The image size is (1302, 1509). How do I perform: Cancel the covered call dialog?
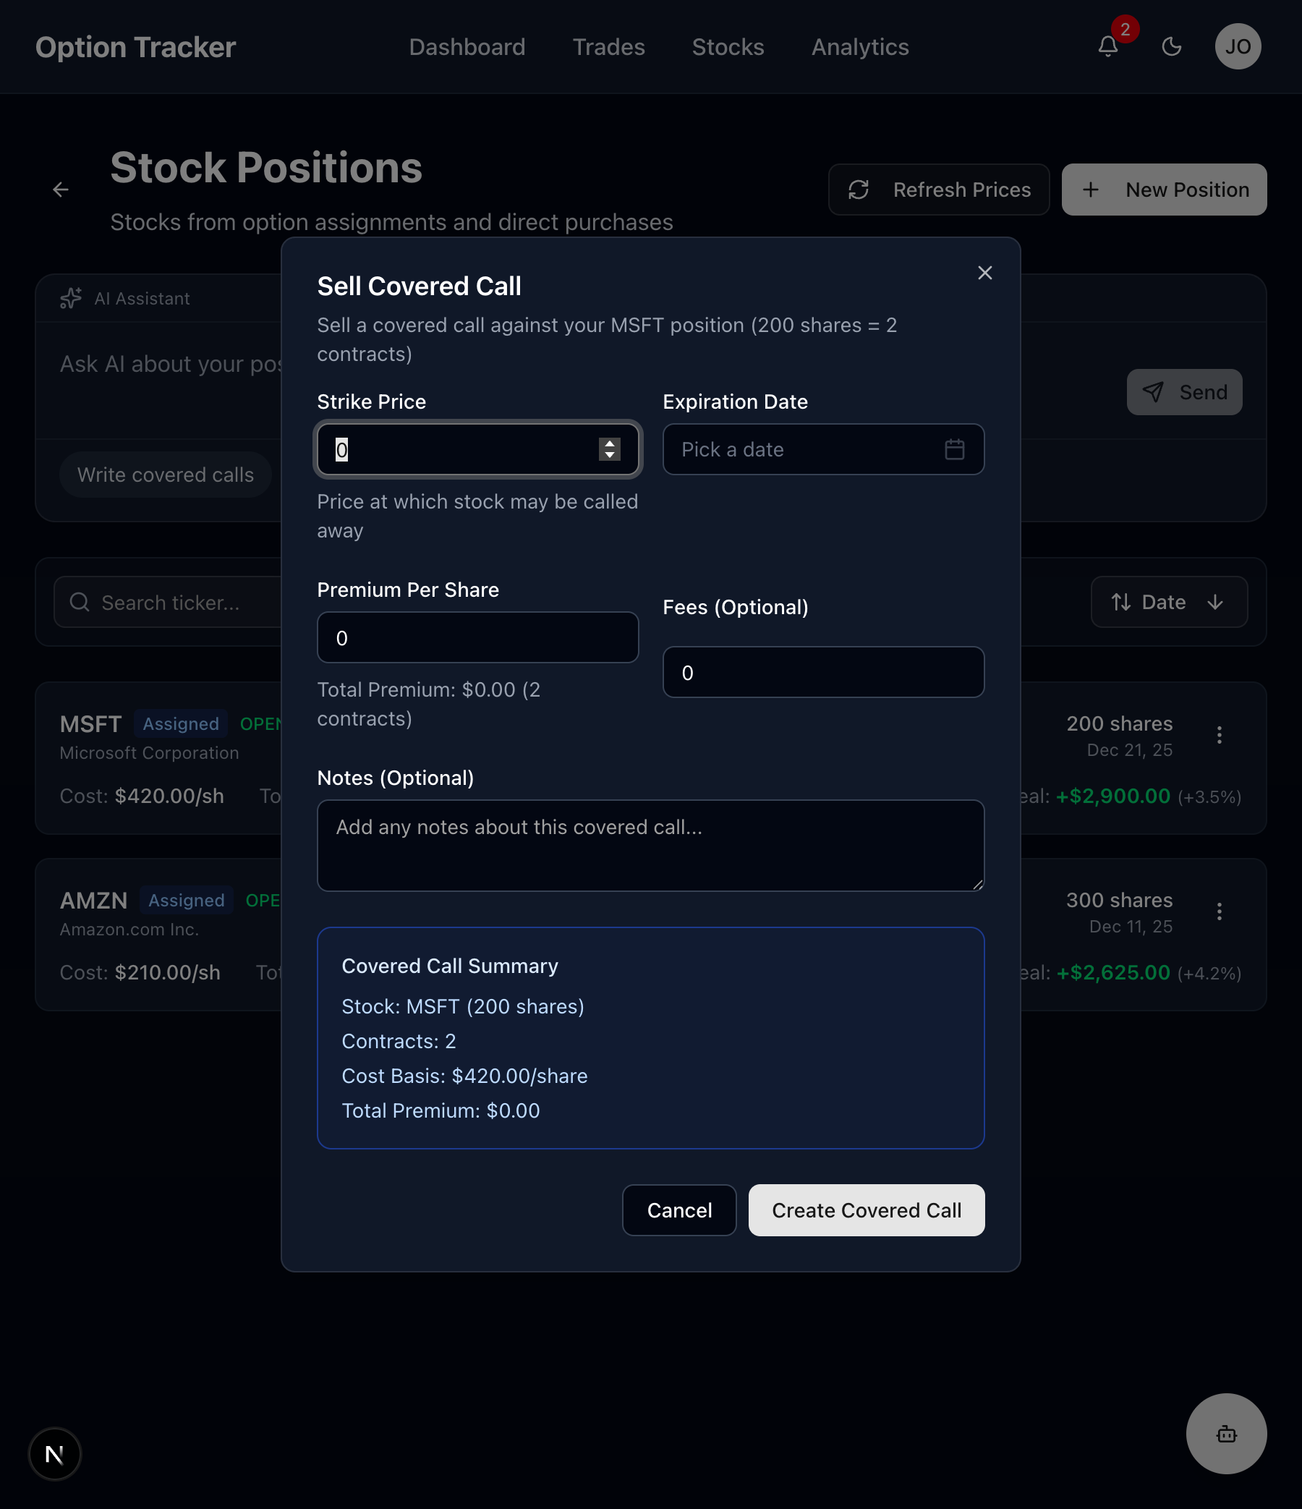(x=678, y=1210)
